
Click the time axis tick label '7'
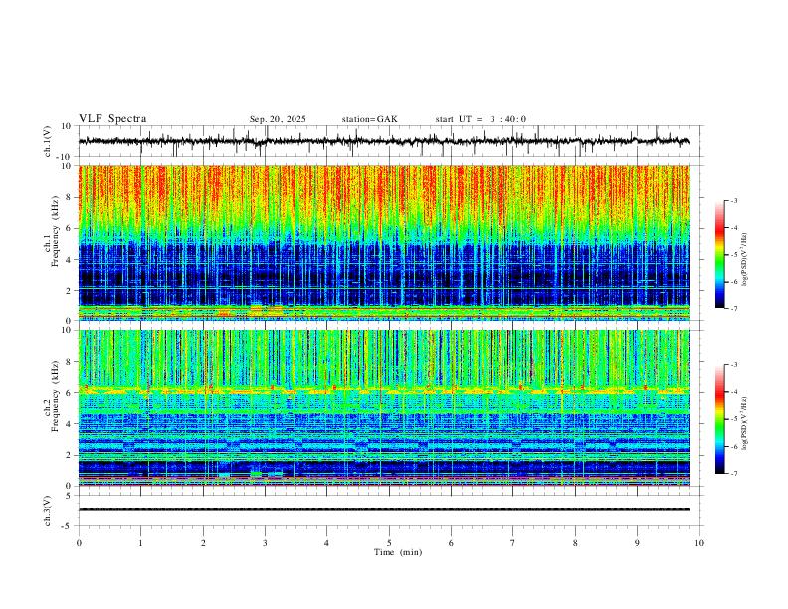click(513, 543)
